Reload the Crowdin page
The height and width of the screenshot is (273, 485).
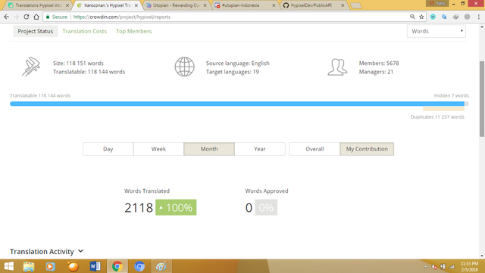click(x=27, y=17)
